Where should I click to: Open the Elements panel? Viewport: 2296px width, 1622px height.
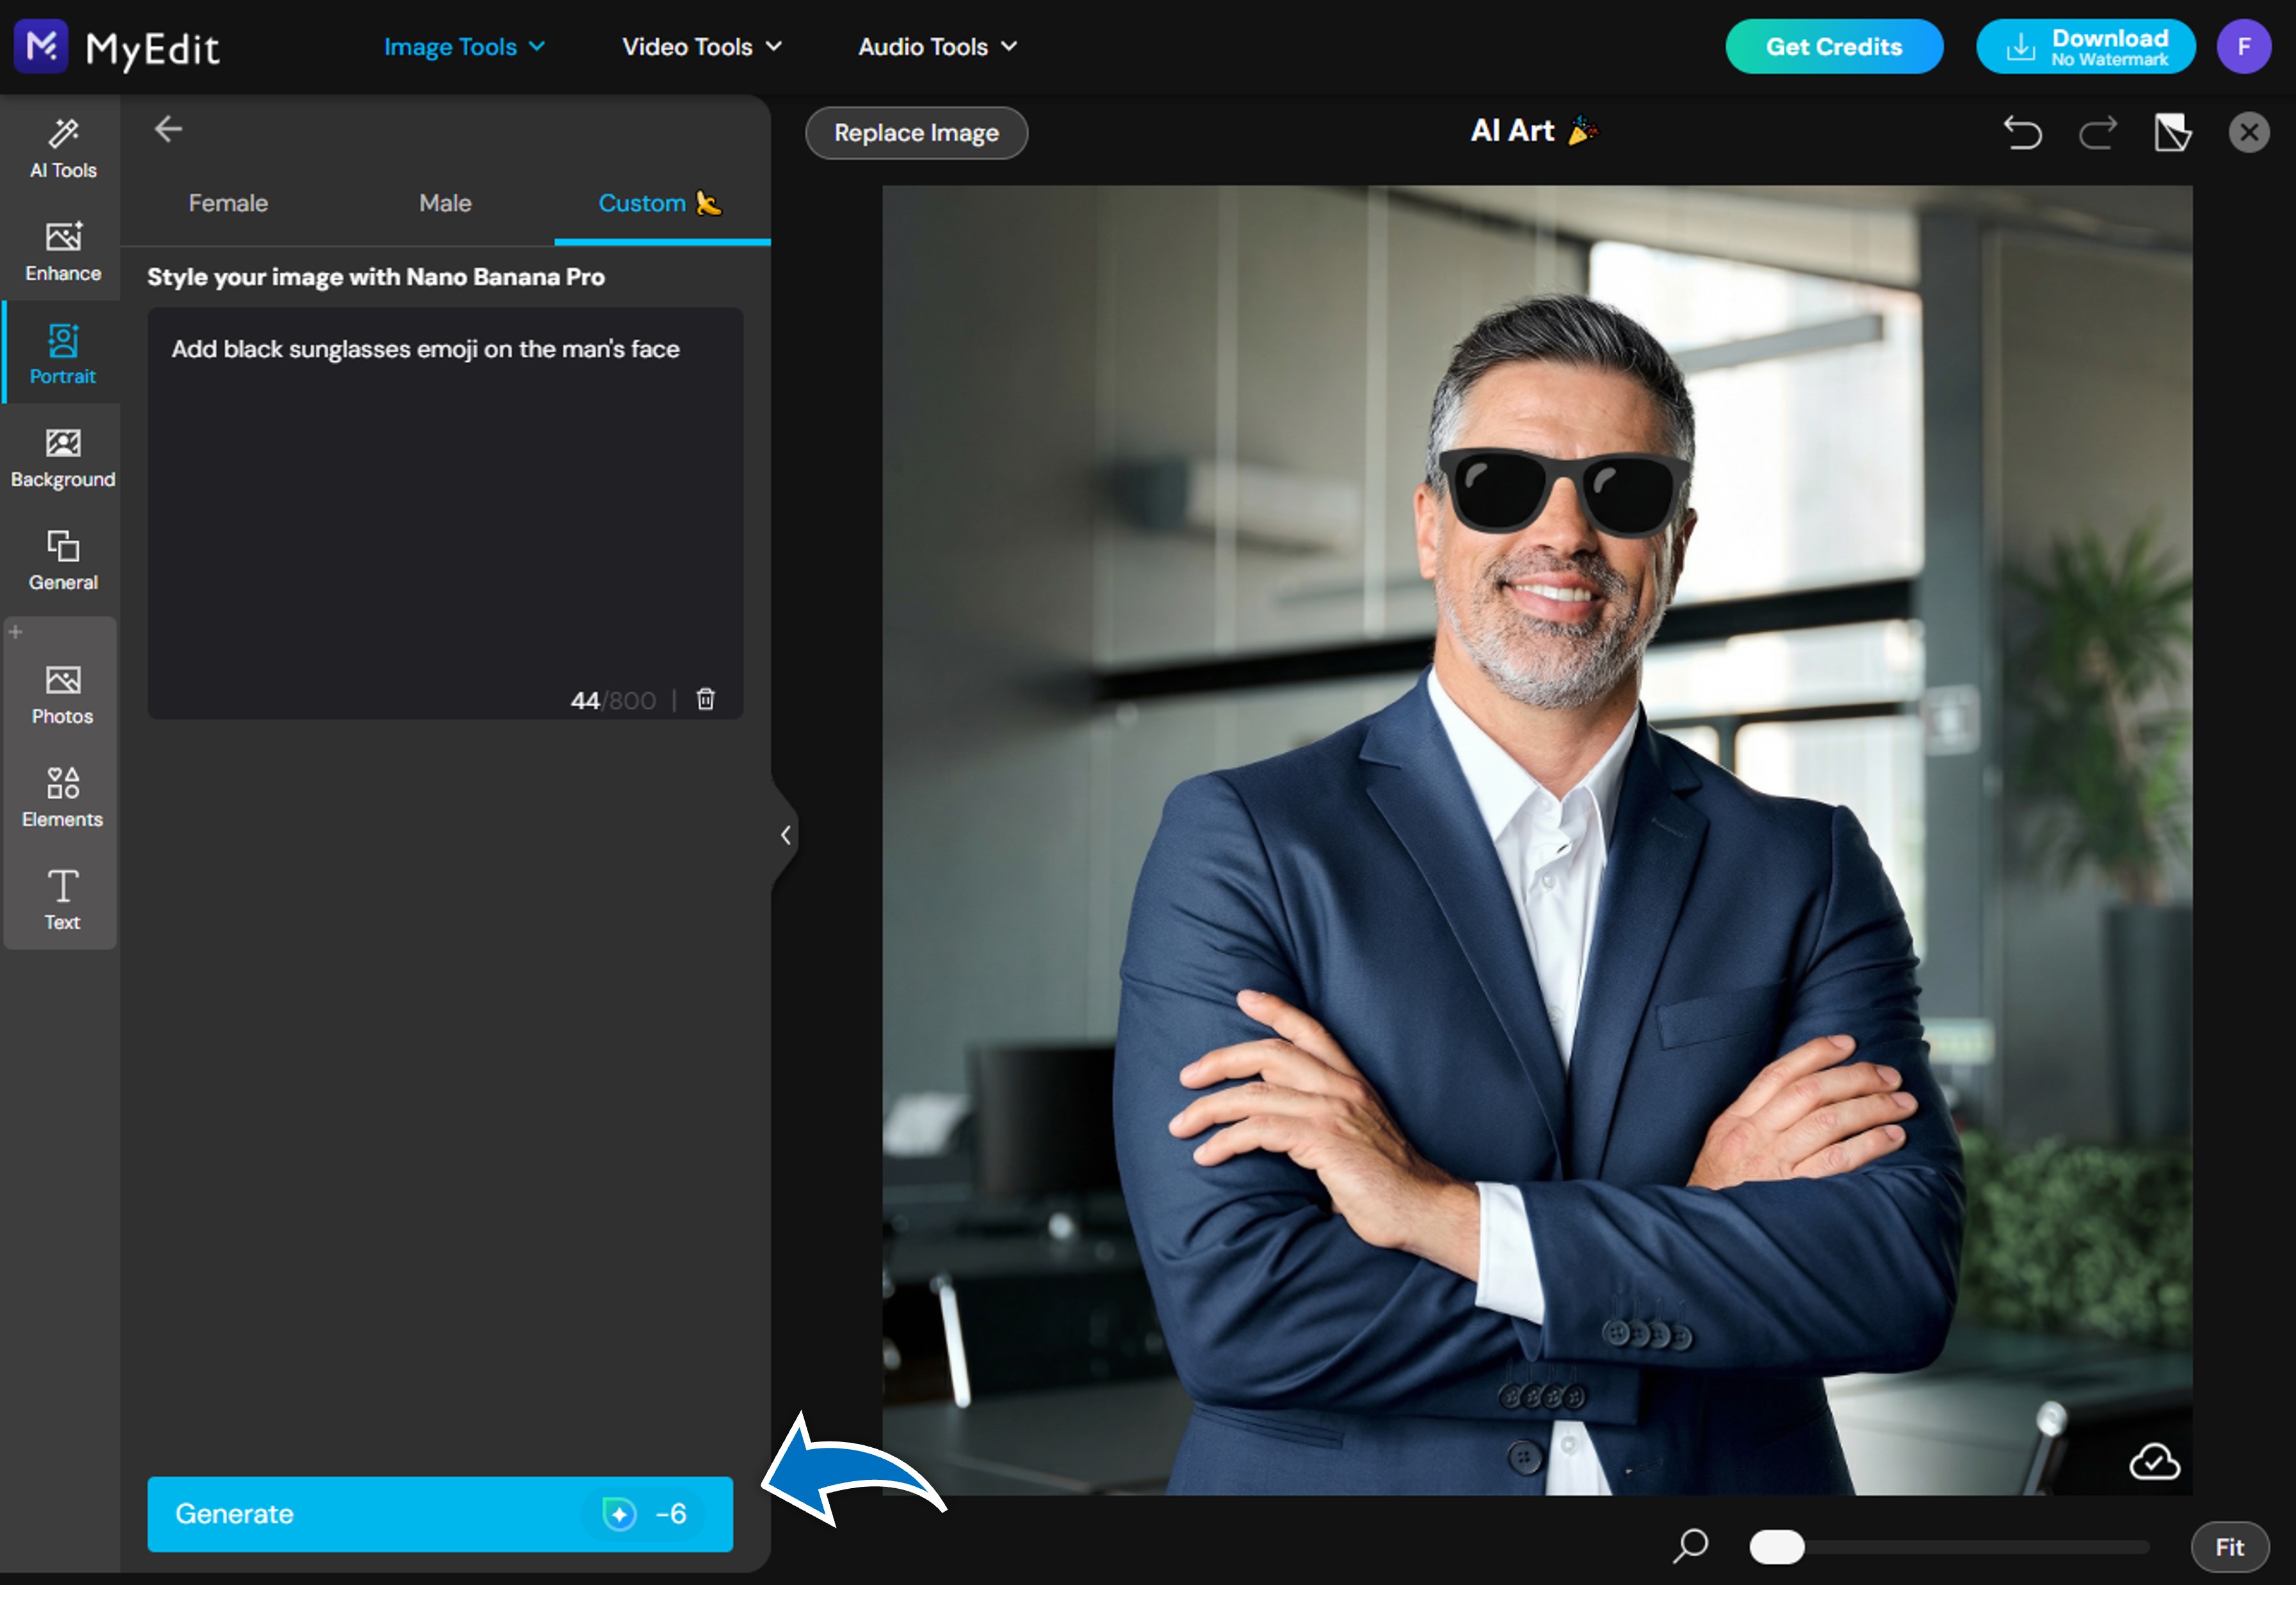pyautogui.click(x=63, y=797)
